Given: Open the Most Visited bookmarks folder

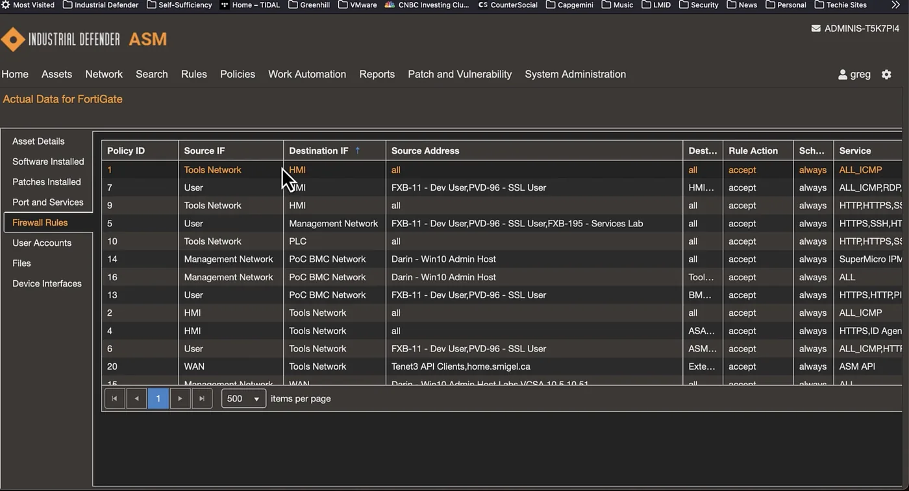Looking at the screenshot, I should click(28, 5).
